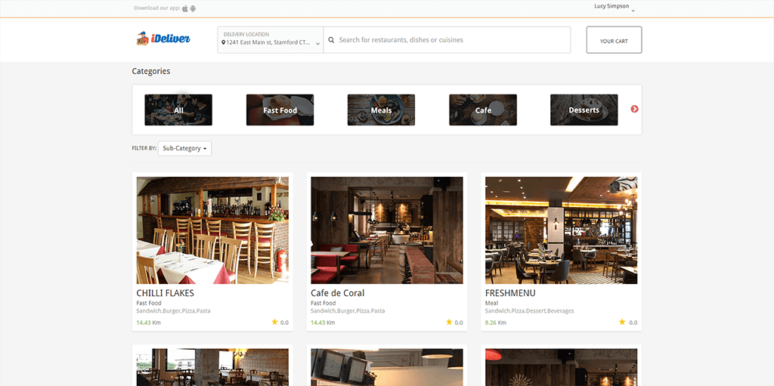Click the star rating on FRESHMENU
The height and width of the screenshot is (386, 774).
coord(628,323)
